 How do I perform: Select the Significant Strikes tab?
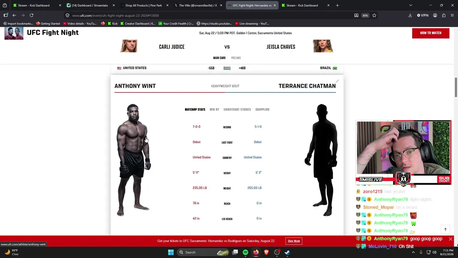237,110
